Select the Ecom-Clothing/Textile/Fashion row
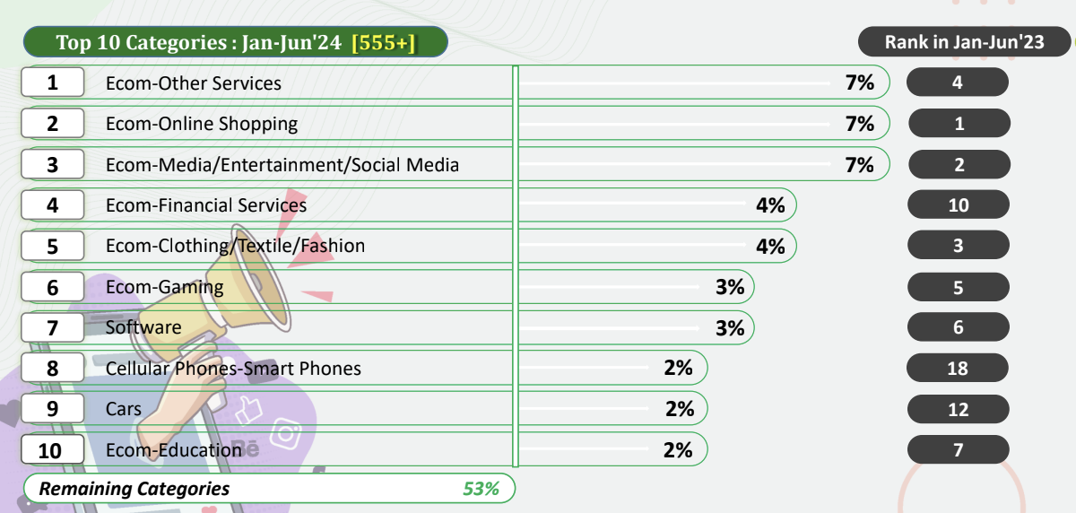Image resolution: width=1076 pixels, height=513 pixels. (235, 246)
